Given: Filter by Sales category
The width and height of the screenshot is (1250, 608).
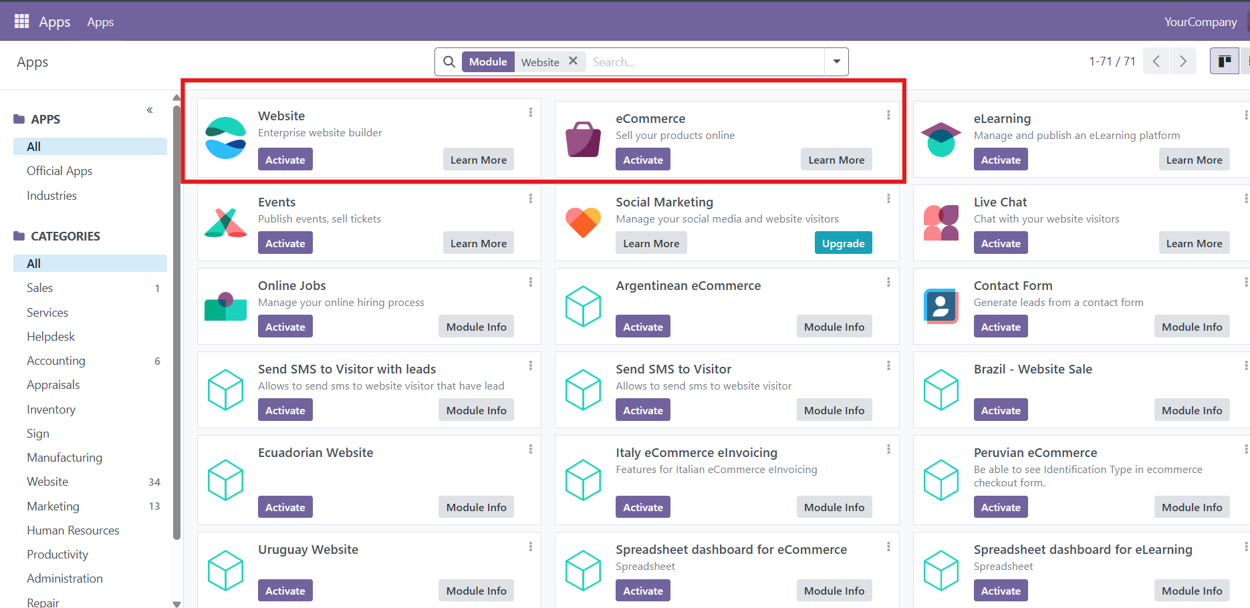Looking at the screenshot, I should (90, 288).
